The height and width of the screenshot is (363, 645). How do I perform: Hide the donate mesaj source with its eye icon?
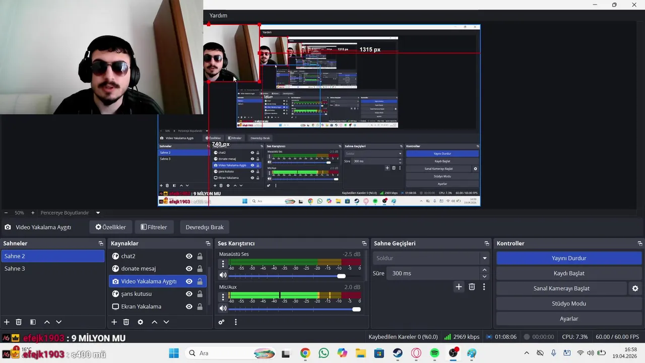[189, 269]
